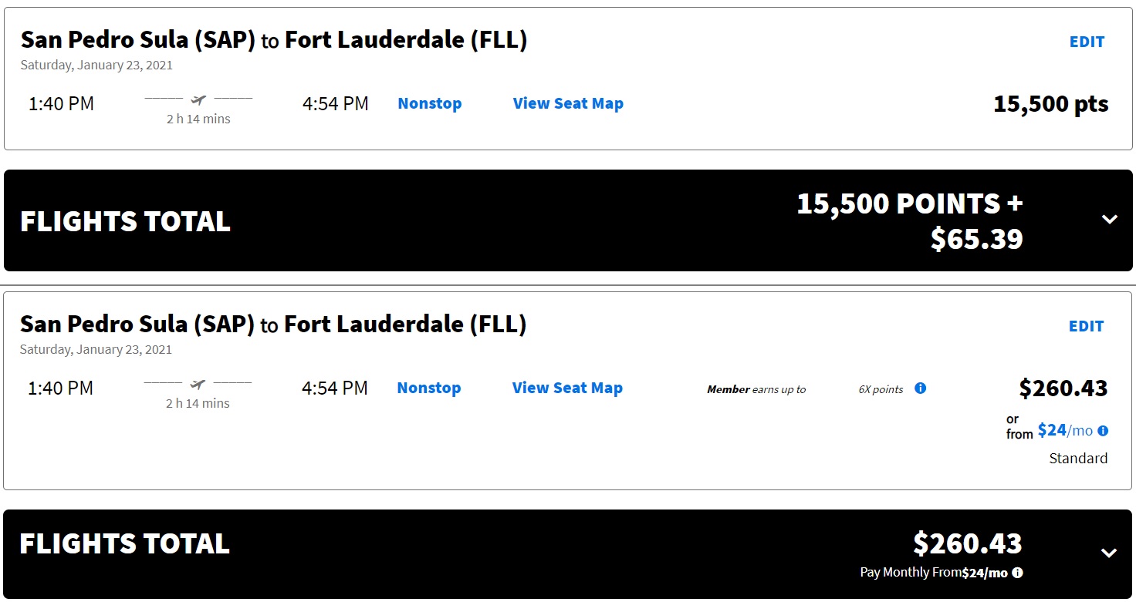The image size is (1136, 602).
Task: View Seat Map for the cash fare flight
Action: (567, 388)
